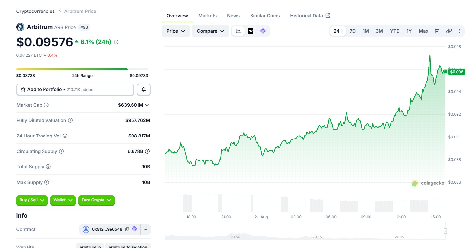Viewport: 473px width, 248px height.
Task: Switch to Markets tab
Action: (x=208, y=16)
